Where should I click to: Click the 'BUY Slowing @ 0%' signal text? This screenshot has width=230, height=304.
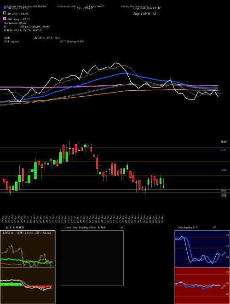point(72,41)
